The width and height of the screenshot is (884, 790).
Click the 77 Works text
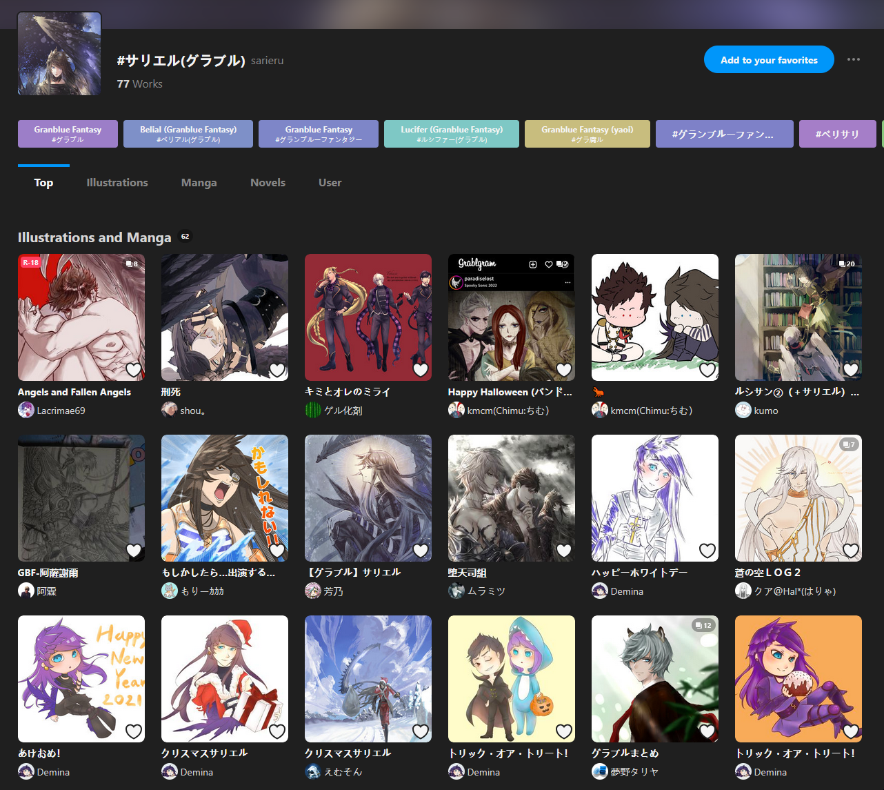(140, 84)
